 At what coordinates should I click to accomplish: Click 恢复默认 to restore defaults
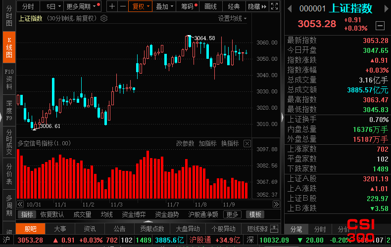click(52, 214)
